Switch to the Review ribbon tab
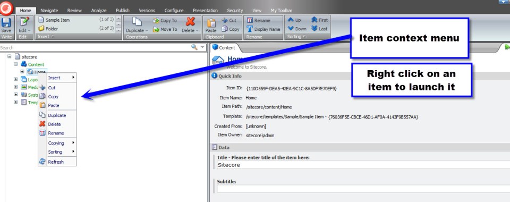 (74, 11)
